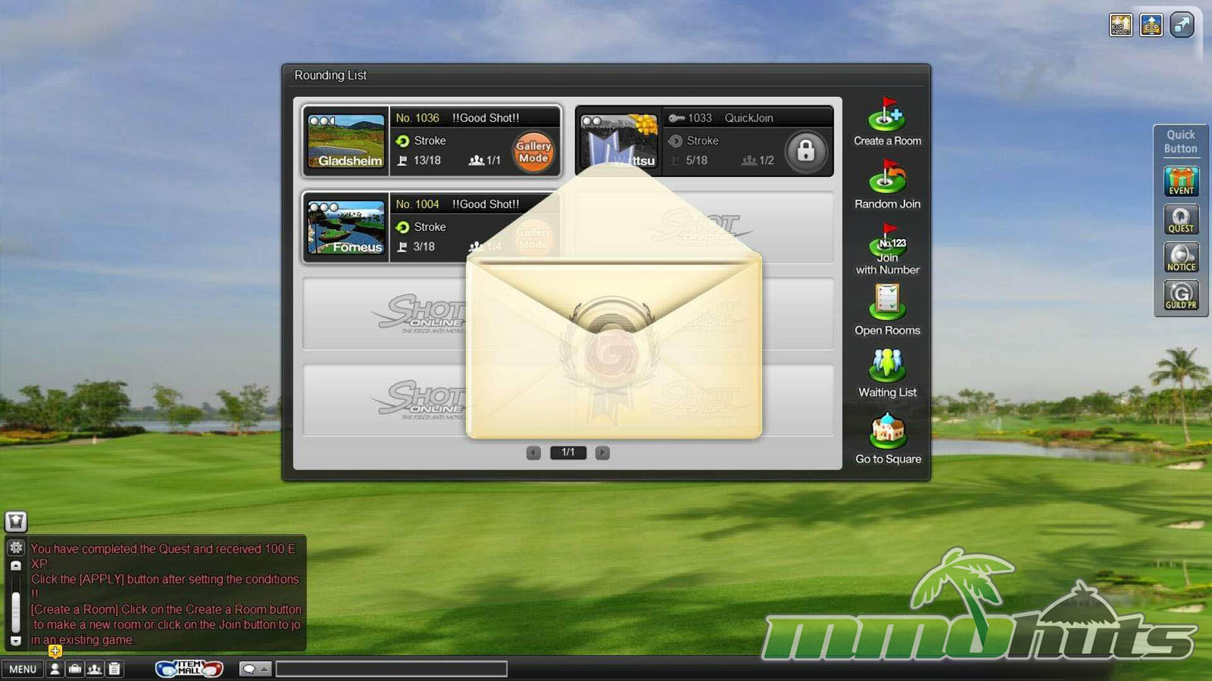Open the Item Mall
This screenshot has width=1212, height=681.
[x=189, y=668]
